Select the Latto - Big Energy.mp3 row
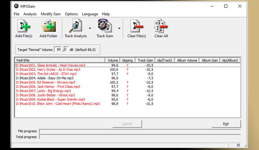This screenshot has width=259, height=150. [x=128, y=91]
